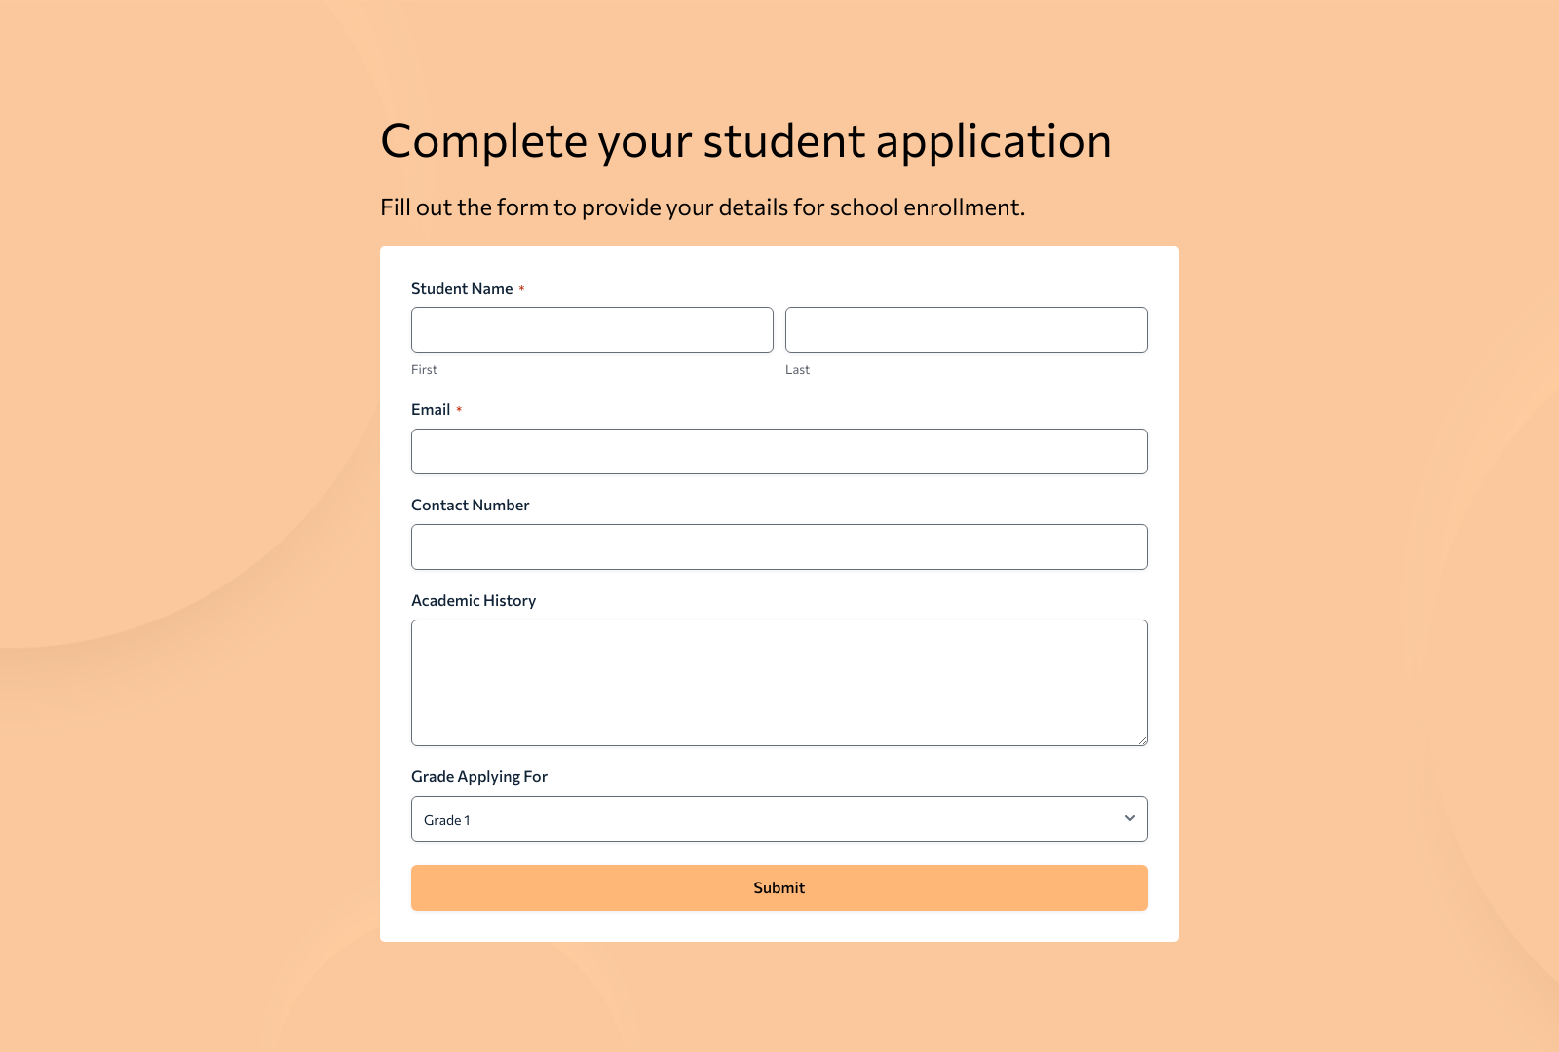The width and height of the screenshot is (1559, 1052).
Task: Click inside the Email field
Action: pos(779,451)
